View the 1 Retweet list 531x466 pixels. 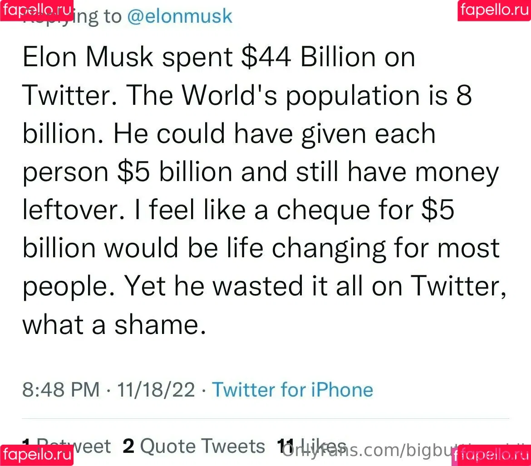(x=66, y=446)
